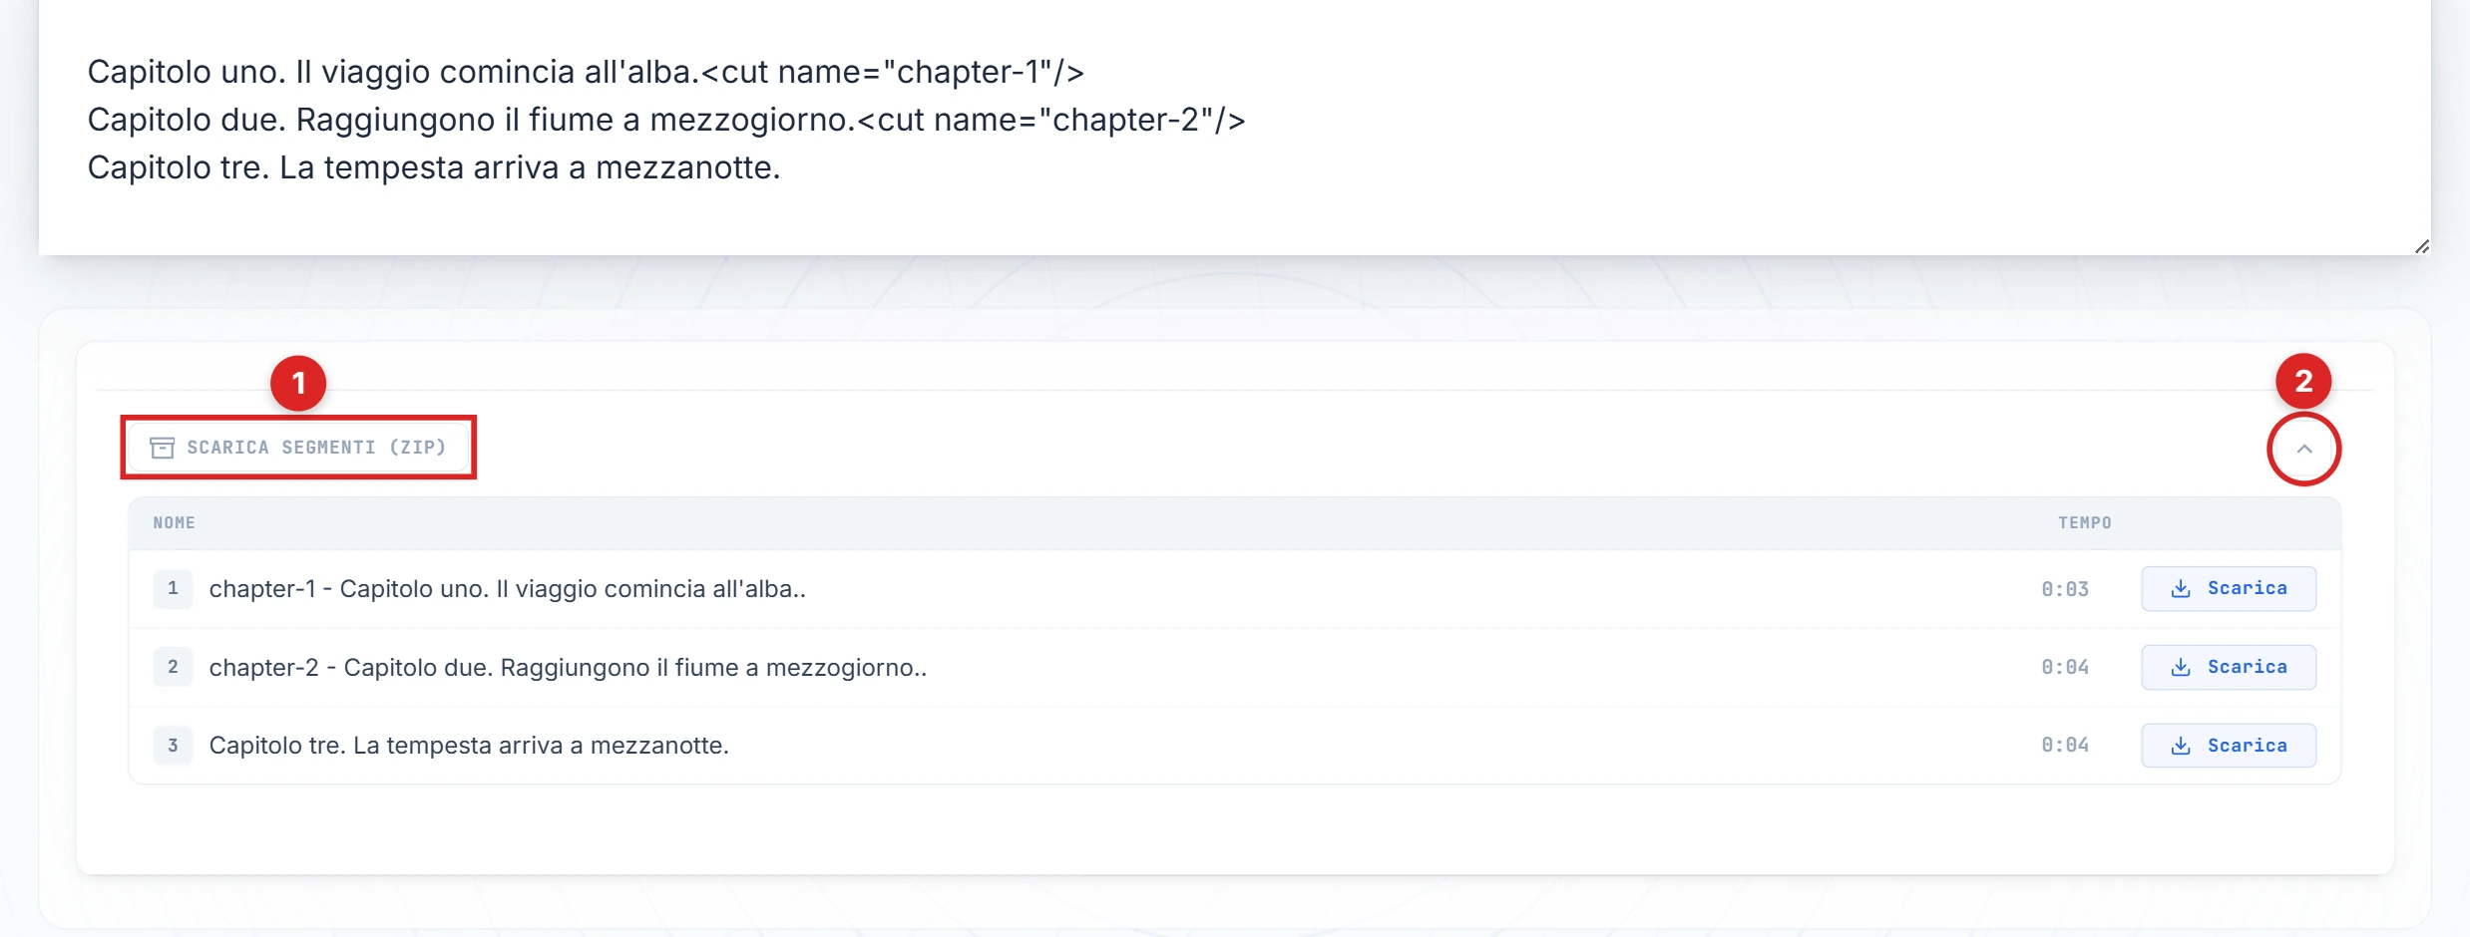Grab the textarea resize handle corner
The image size is (2470, 937).
click(x=2421, y=246)
